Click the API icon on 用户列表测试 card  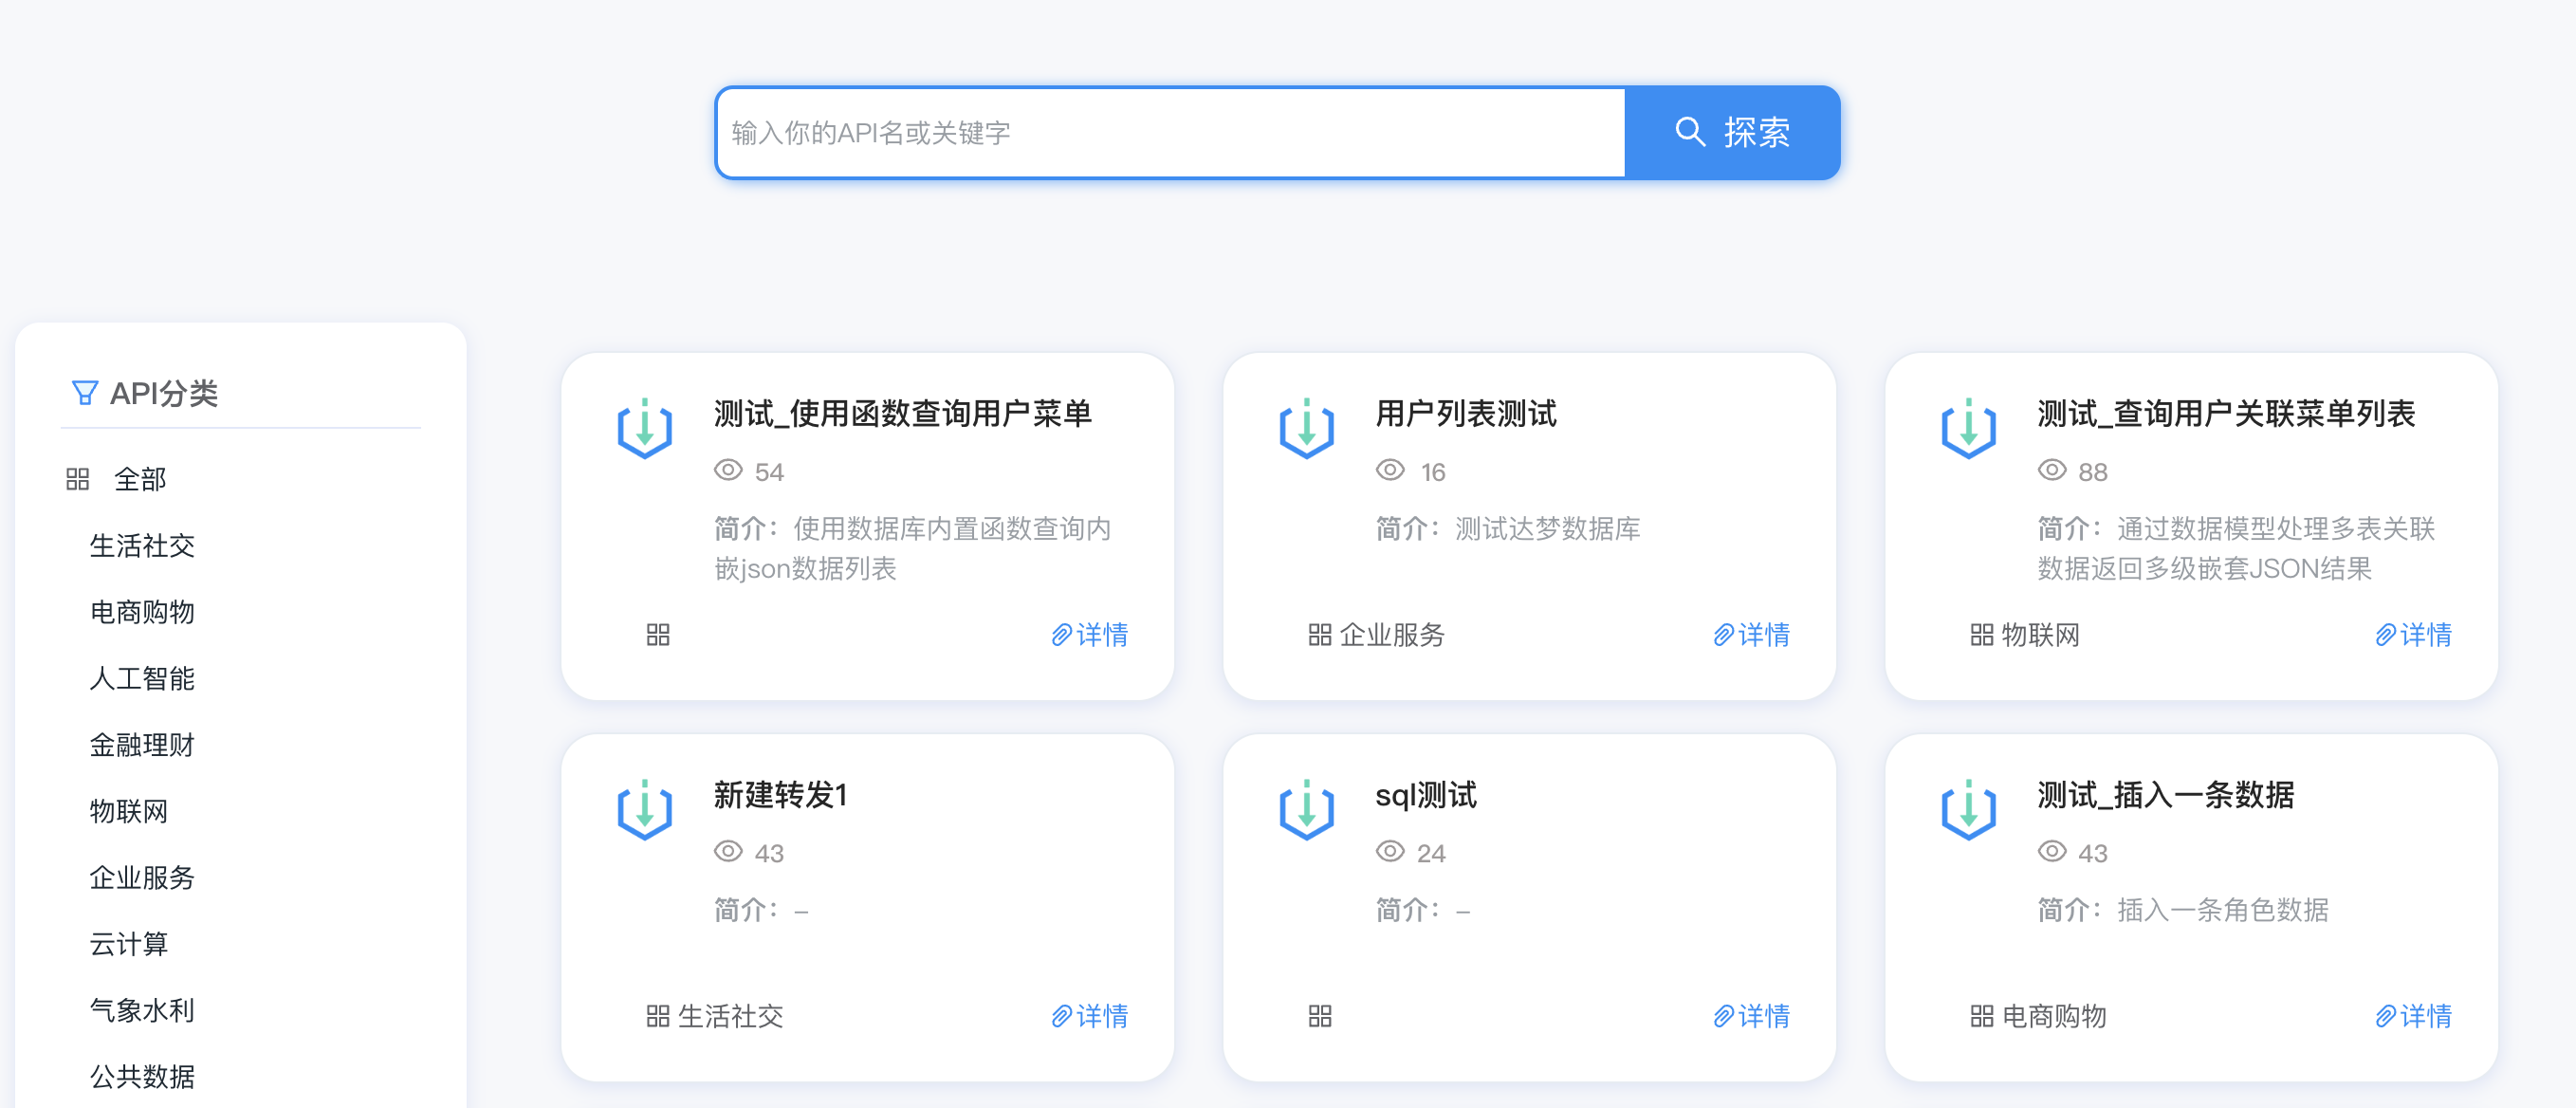(x=1306, y=428)
